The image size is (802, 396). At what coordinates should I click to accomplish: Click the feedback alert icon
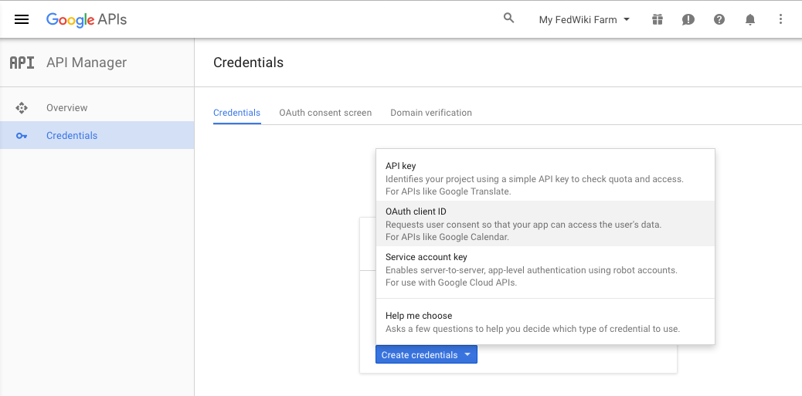click(688, 20)
